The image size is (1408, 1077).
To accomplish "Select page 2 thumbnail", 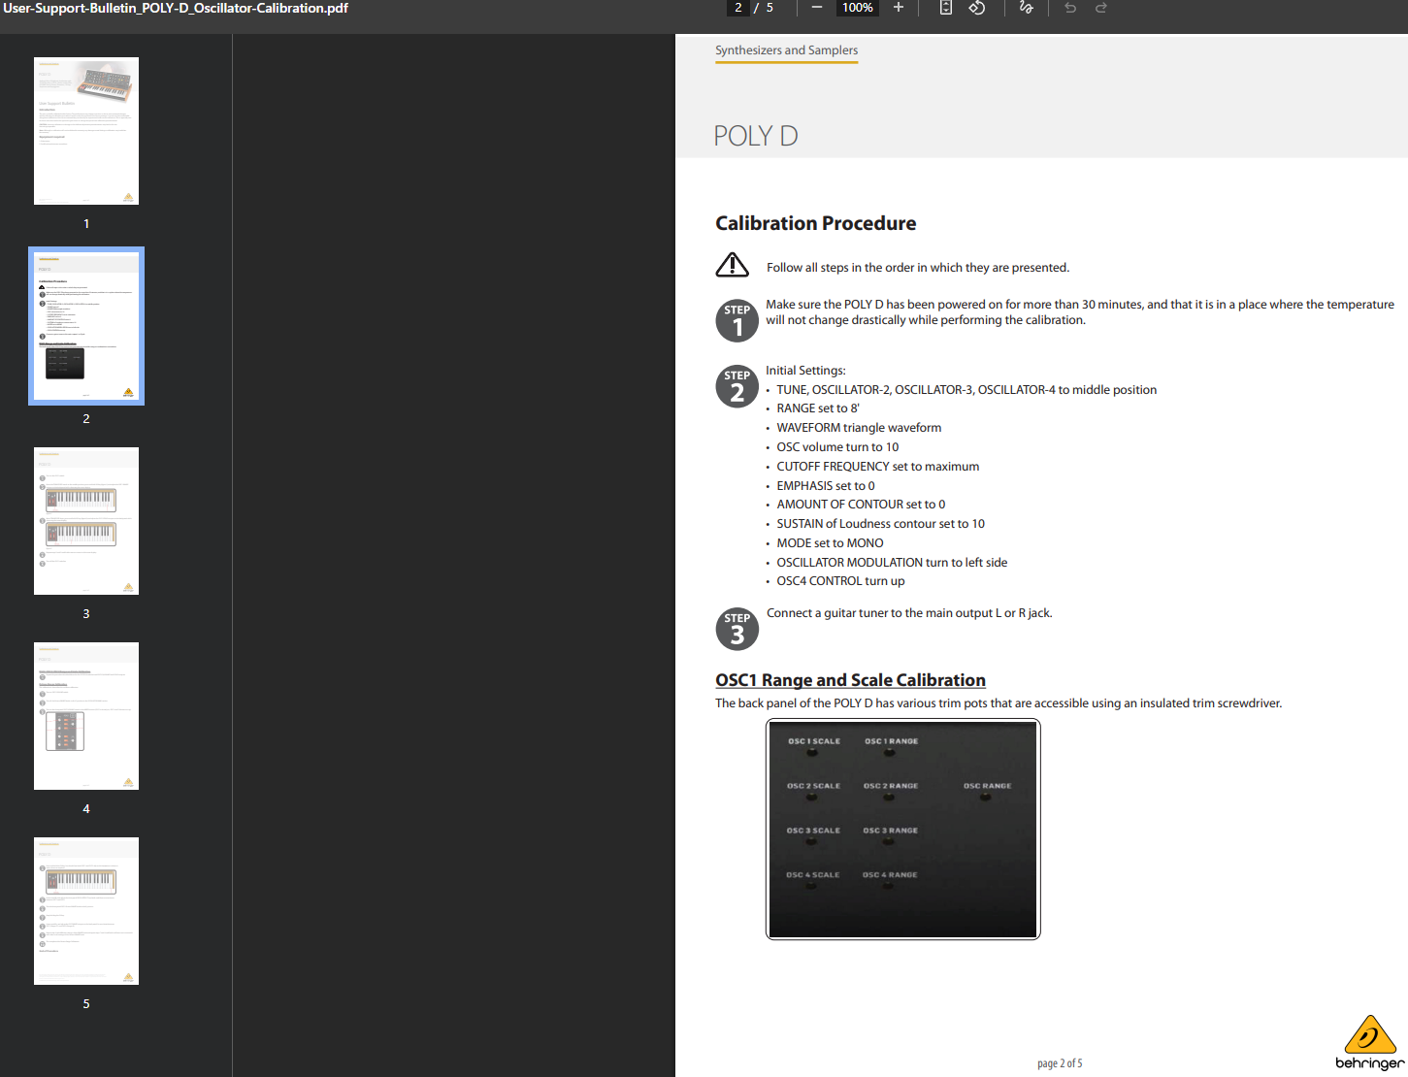I will (86, 326).
